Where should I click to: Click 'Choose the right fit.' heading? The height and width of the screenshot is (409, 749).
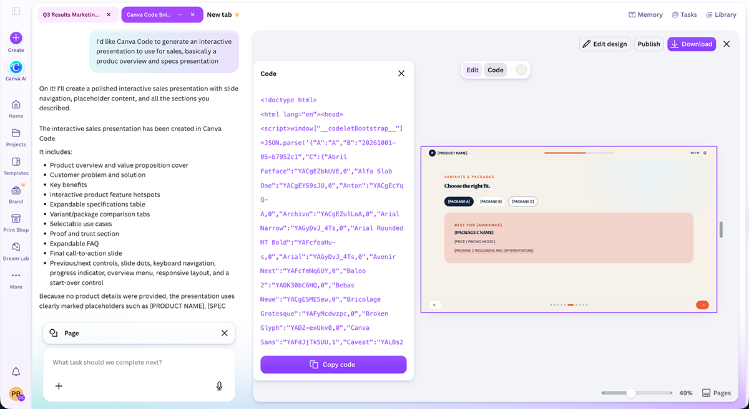pos(466,186)
